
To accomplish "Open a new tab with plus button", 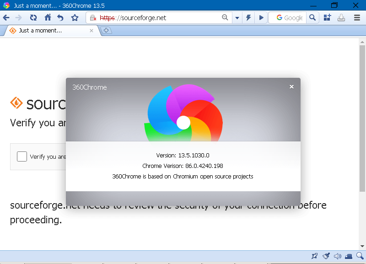I will (106, 30).
